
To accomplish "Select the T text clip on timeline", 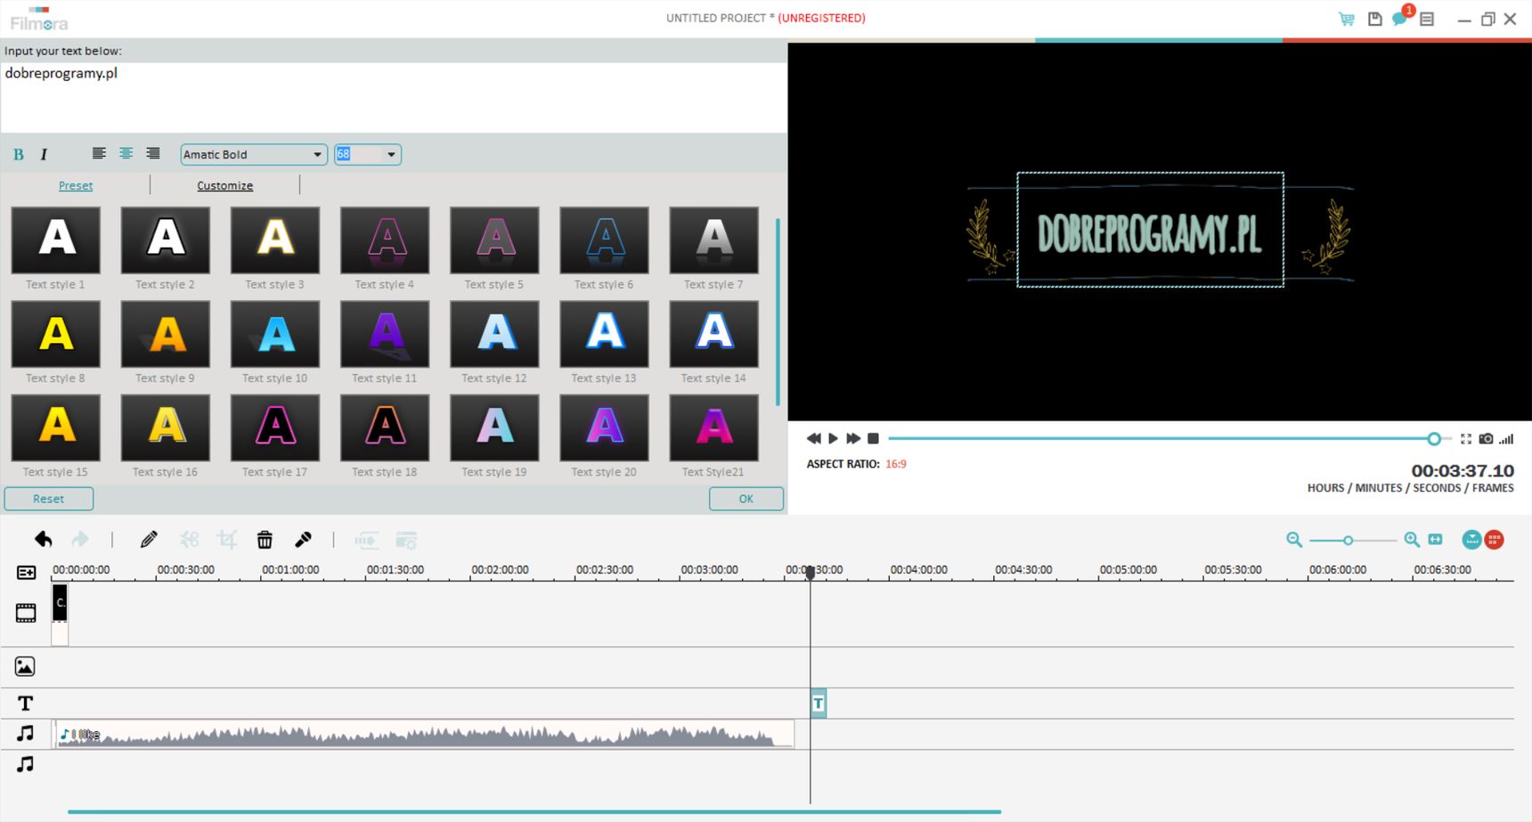I will pyautogui.click(x=819, y=704).
